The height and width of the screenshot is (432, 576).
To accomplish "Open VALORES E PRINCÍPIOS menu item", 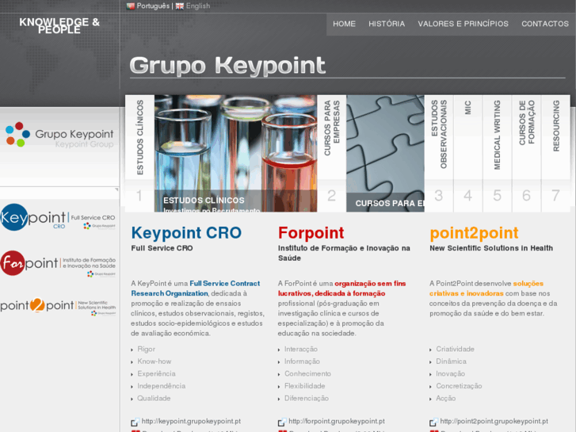I will click(463, 24).
